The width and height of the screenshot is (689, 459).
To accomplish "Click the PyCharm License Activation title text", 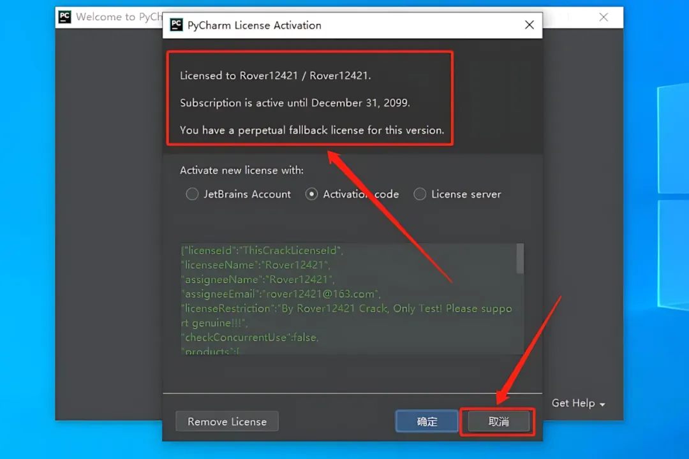I will 255,25.
